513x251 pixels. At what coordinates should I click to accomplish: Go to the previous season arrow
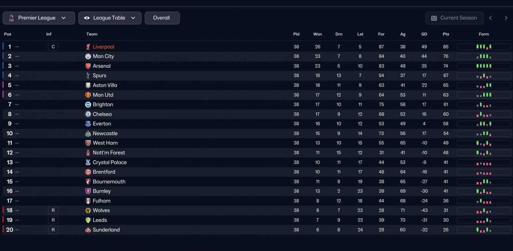coord(490,18)
